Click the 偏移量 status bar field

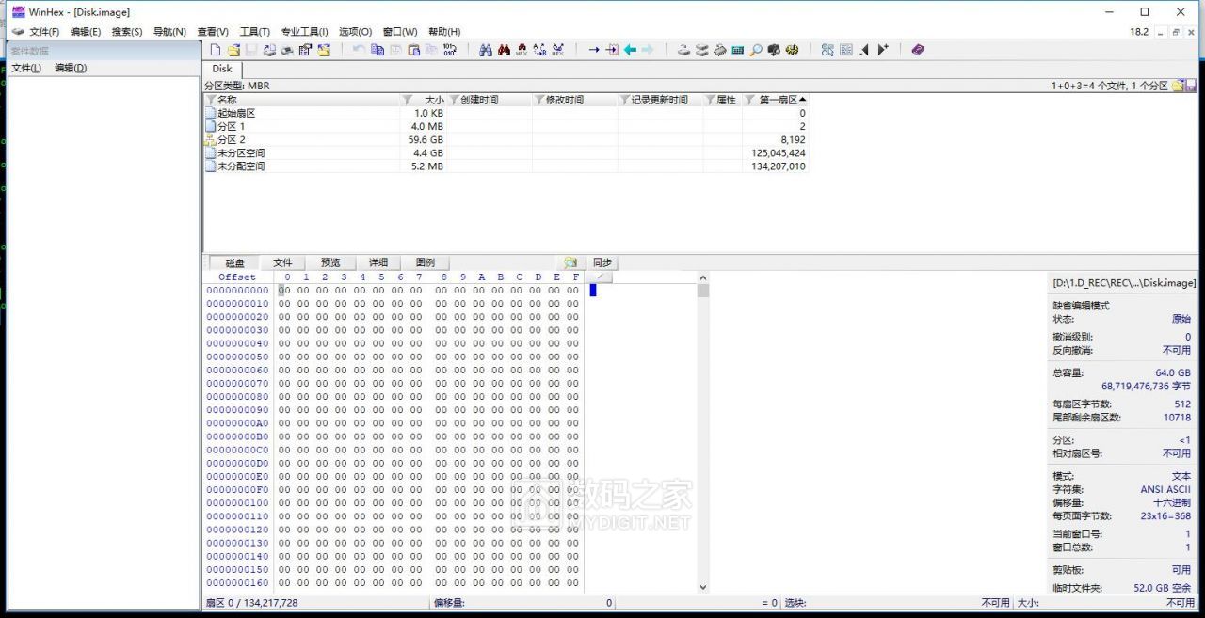[523, 603]
